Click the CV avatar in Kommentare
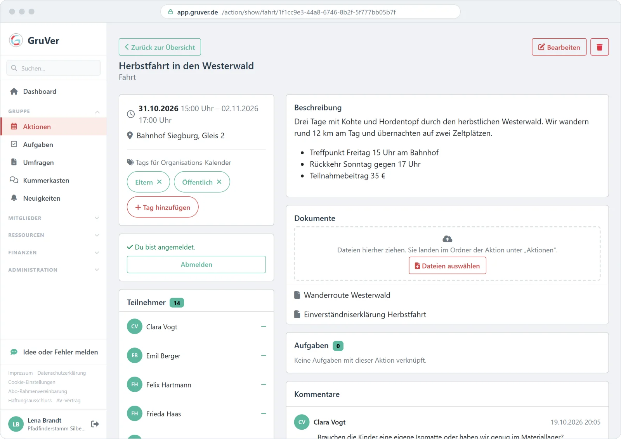Image resolution: width=621 pixels, height=439 pixels. click(x=302, y=422)
